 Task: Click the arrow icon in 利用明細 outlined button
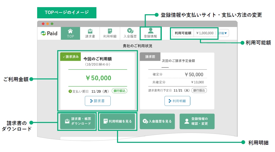pos(170,101)
